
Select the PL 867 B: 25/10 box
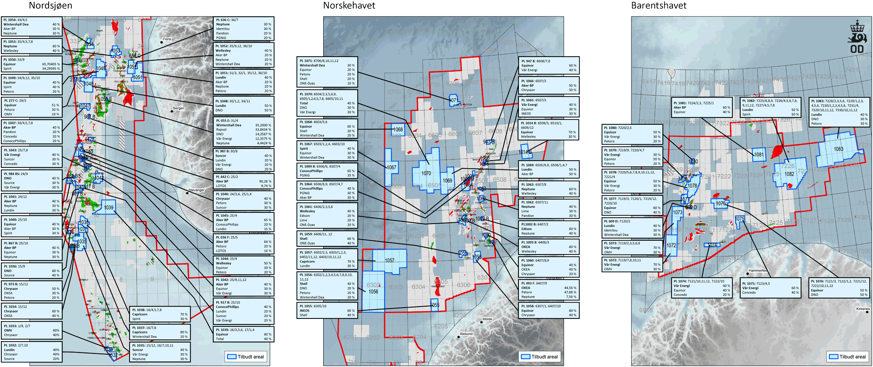pyautogui.click(x=31, y=250)
